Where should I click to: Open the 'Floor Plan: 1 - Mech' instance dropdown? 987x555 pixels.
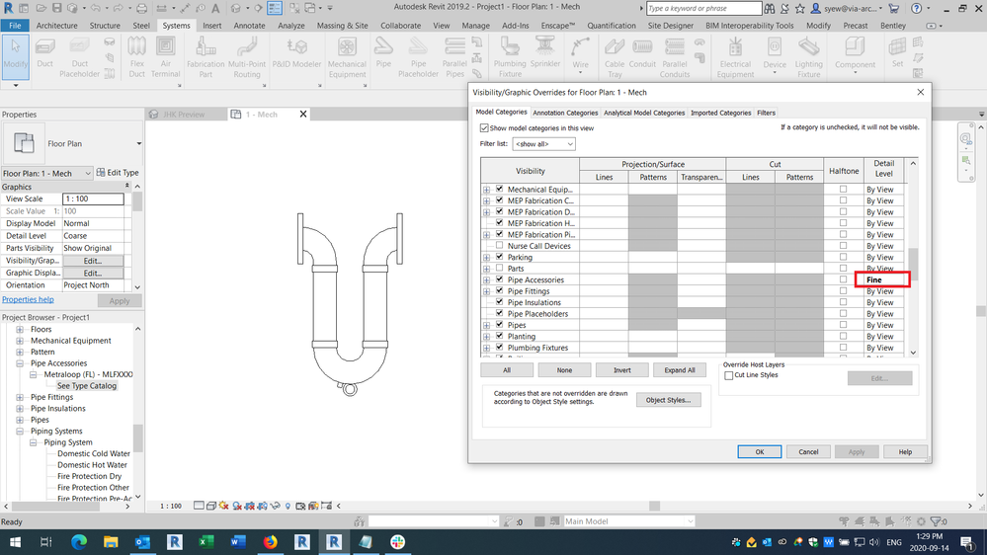47,173
